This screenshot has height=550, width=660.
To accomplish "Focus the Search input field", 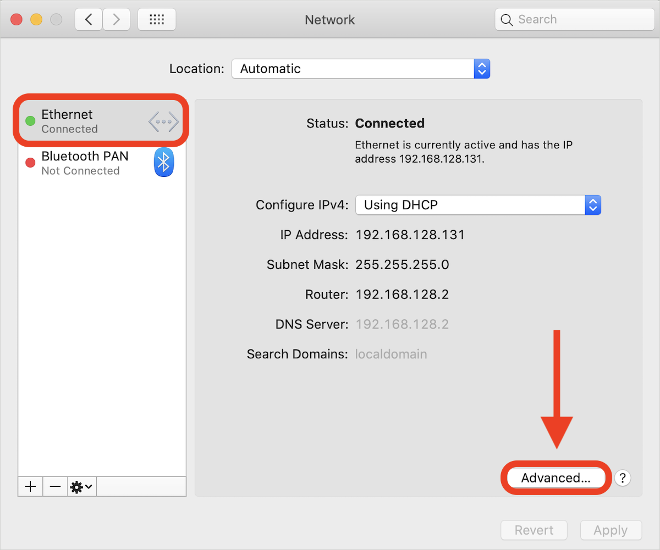I will (574, 20).
